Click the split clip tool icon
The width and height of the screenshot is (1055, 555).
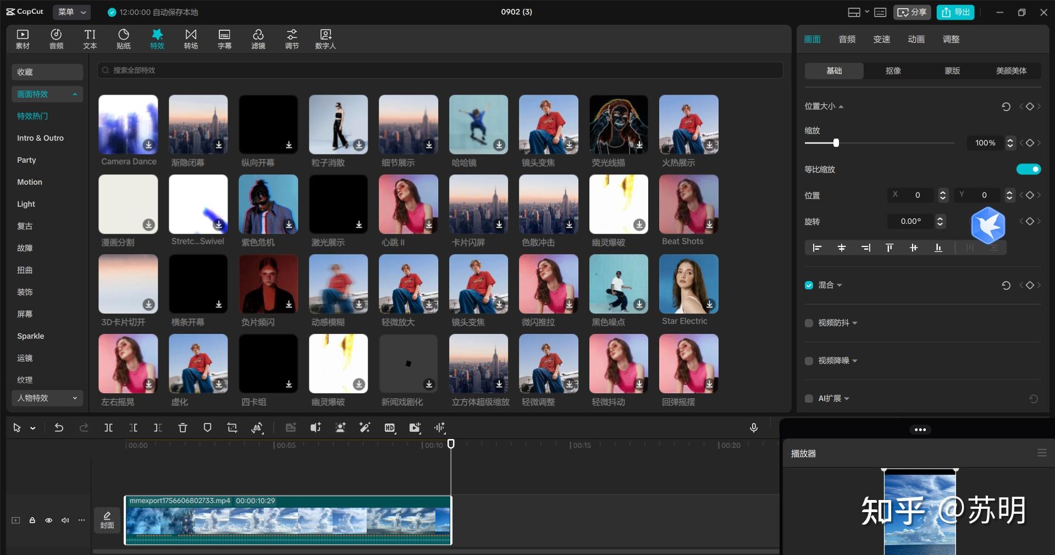pyautogui.click(x=108, y=428)
